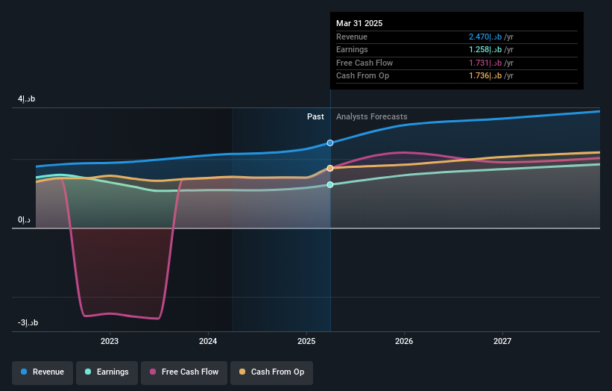Image resolution: width=612 pixels, height=391 pixels.
Task: Toggle the Earnings legend button
Action: [107, 372]
